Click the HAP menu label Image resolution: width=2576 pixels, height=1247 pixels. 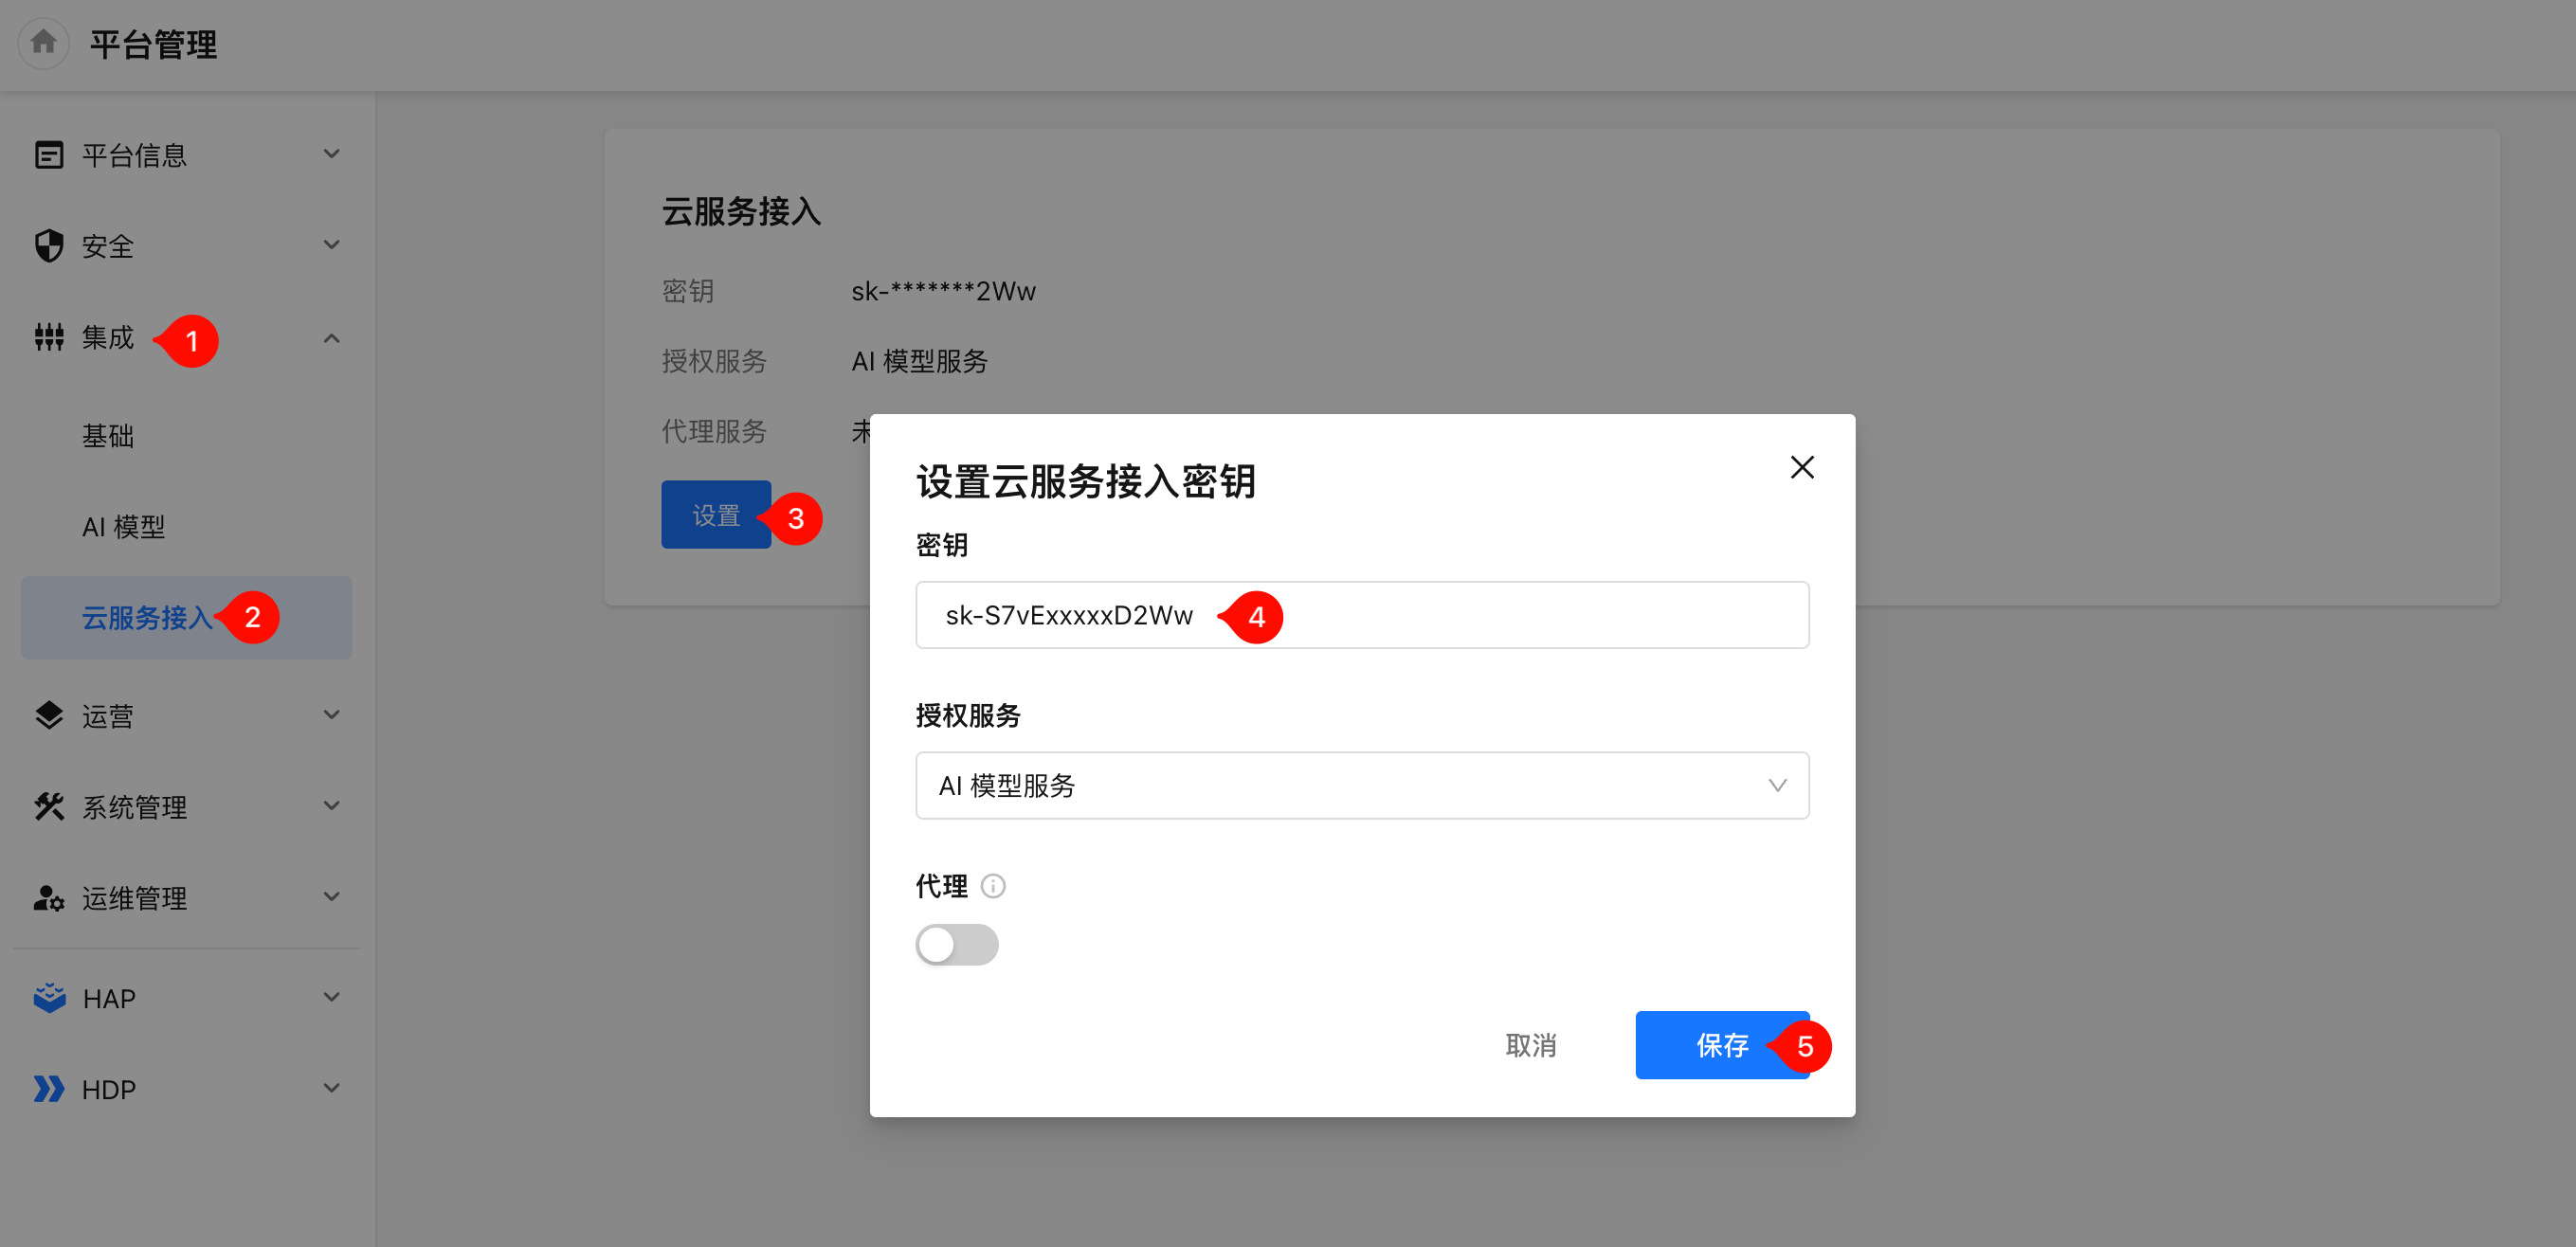[109, 998]
